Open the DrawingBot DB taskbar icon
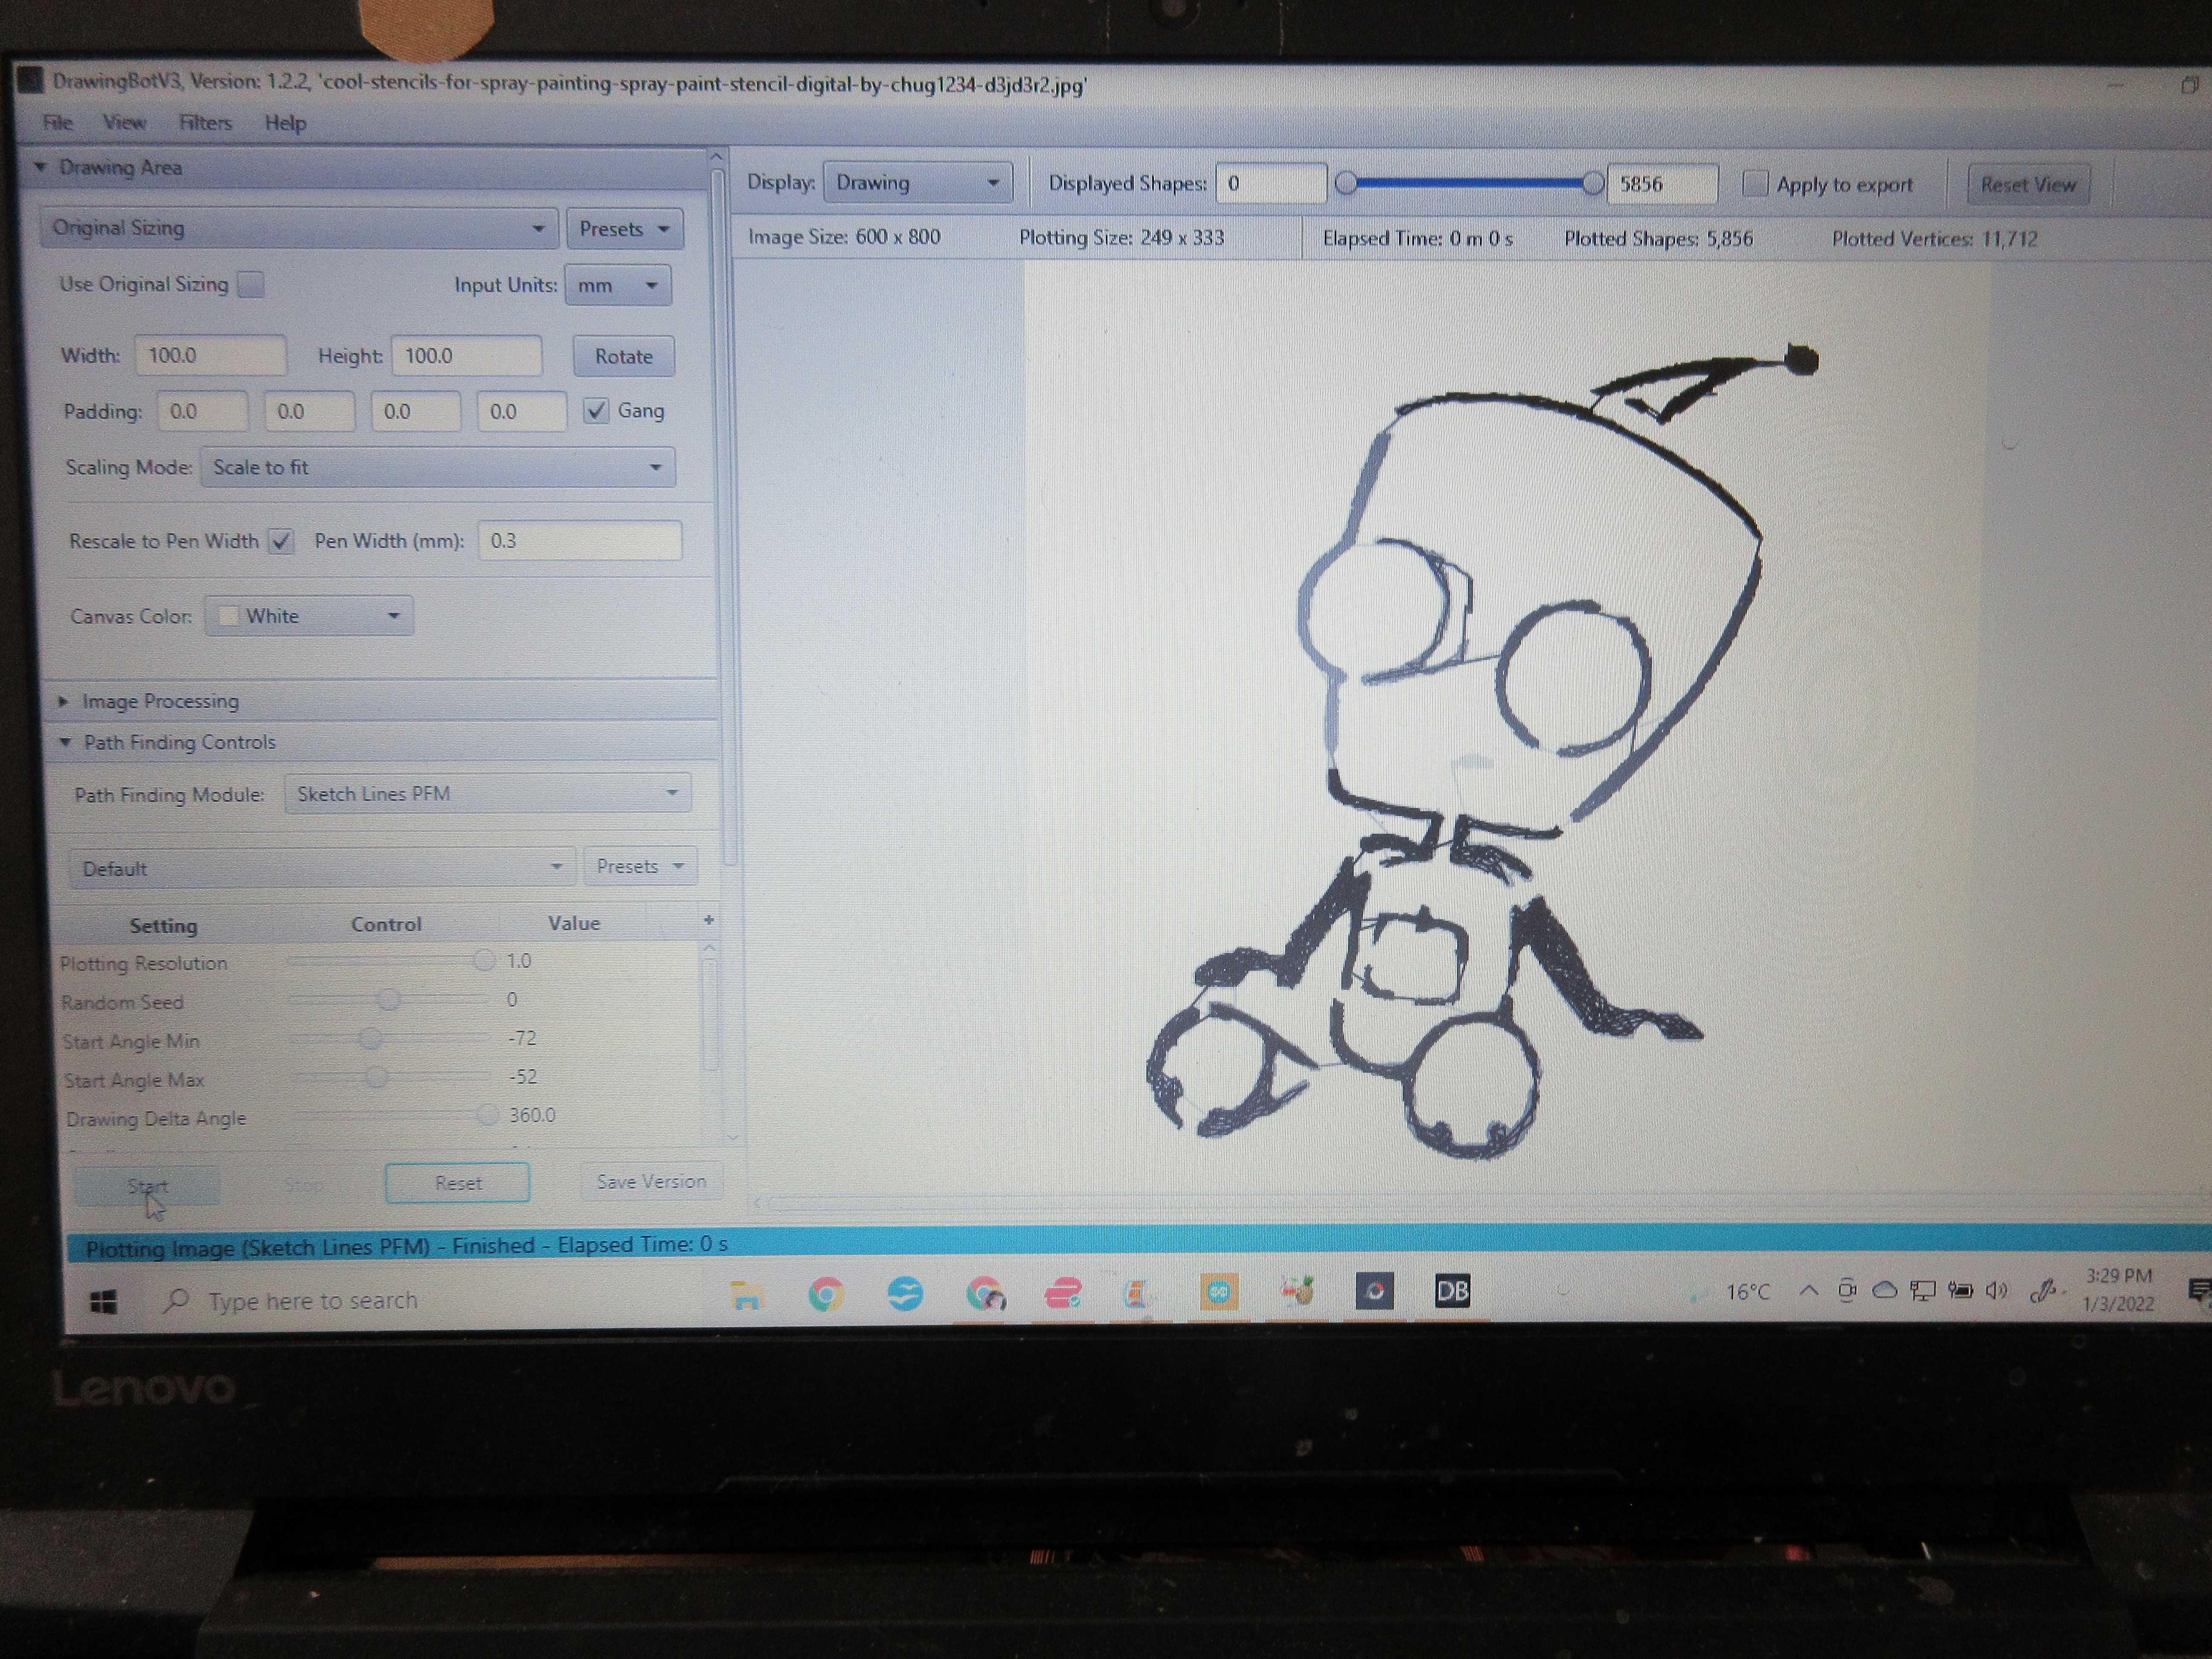 pyautogui.click(x=1452, y=1291)
